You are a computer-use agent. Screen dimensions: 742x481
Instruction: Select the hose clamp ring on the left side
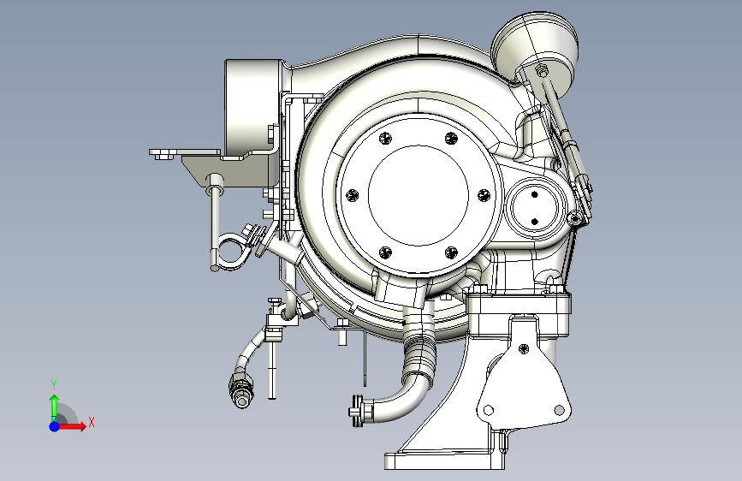click(x=234, y=252)
